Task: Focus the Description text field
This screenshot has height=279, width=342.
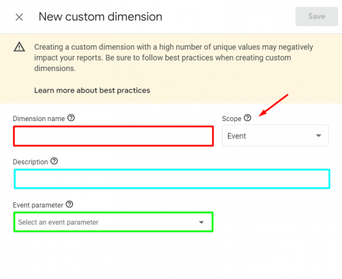Action: (x=172, y=179)
